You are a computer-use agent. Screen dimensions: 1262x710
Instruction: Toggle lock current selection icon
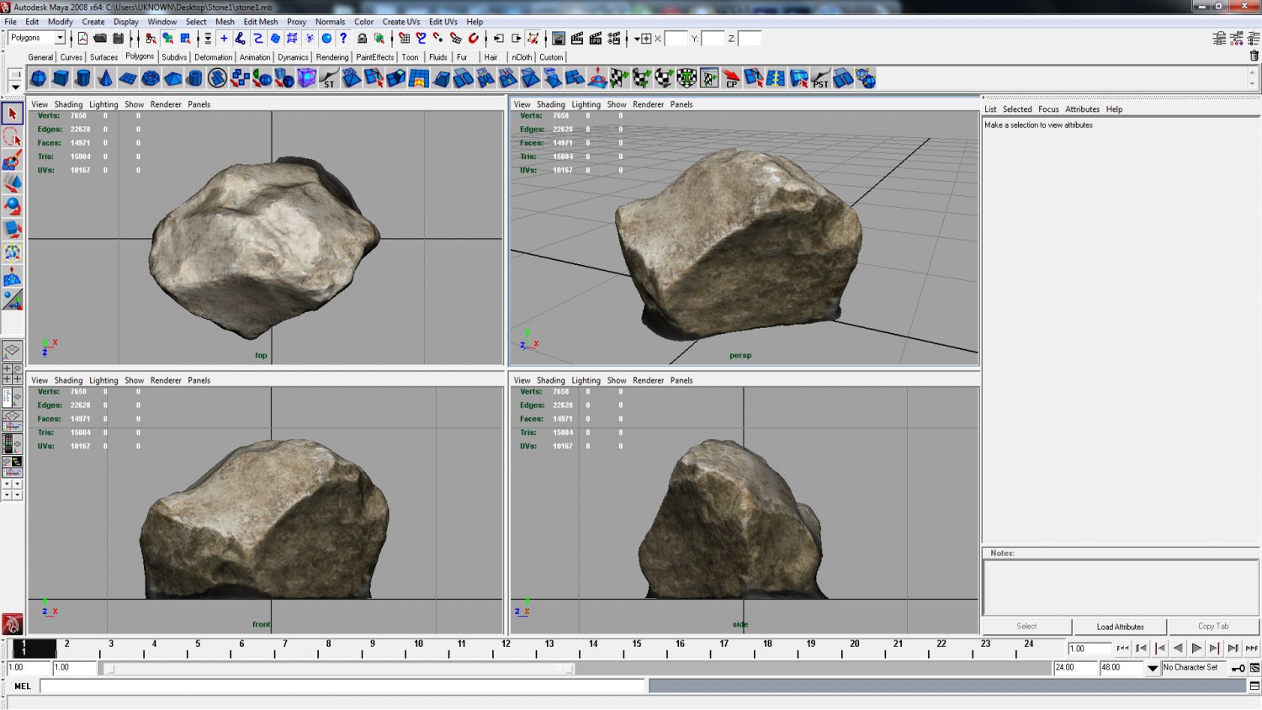pos(362,38)
